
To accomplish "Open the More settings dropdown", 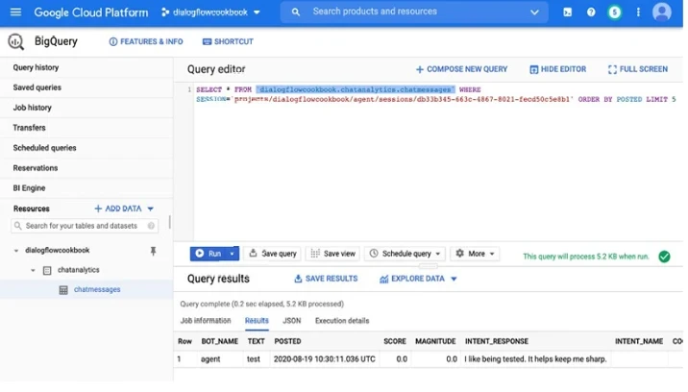I will point(475,254).
